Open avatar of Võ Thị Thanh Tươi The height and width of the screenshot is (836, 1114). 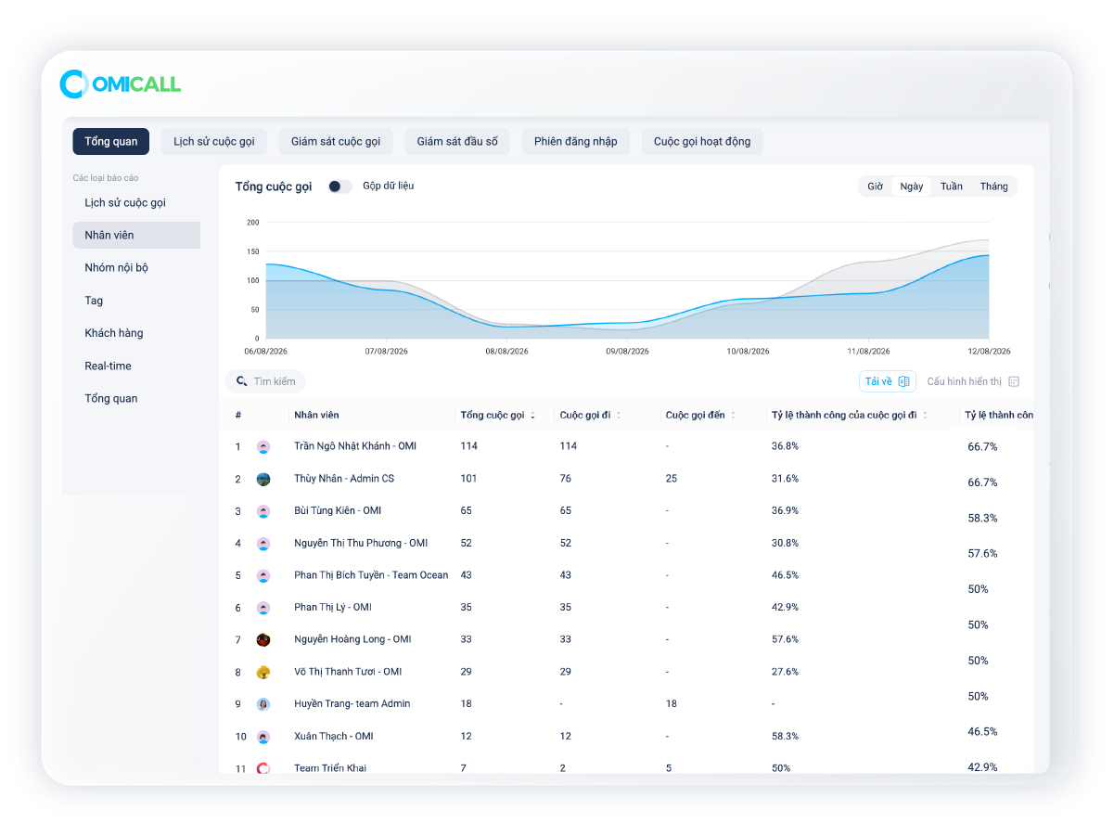coord(263,672)
